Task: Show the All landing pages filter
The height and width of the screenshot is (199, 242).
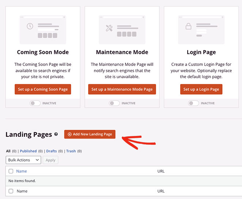Action: (x=8, y=151)
